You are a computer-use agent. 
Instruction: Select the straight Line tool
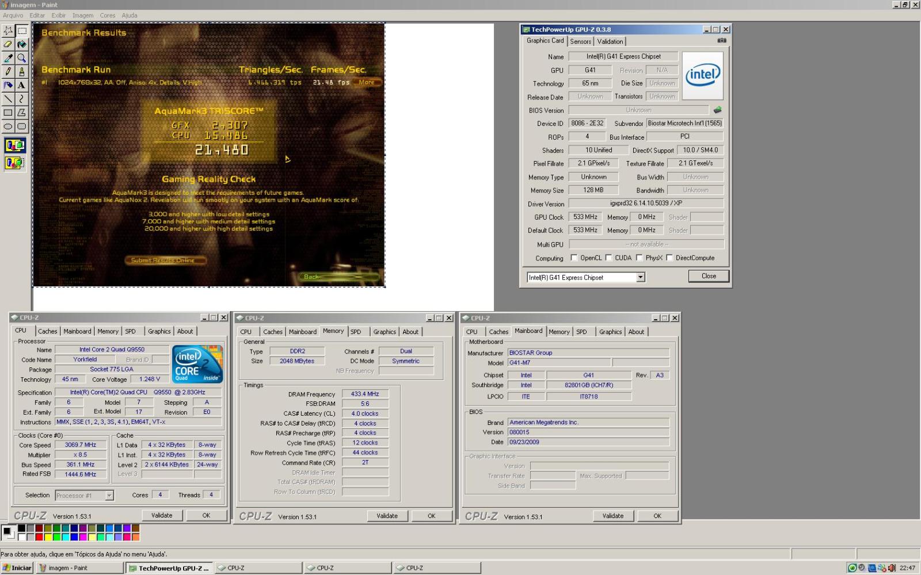8,99
